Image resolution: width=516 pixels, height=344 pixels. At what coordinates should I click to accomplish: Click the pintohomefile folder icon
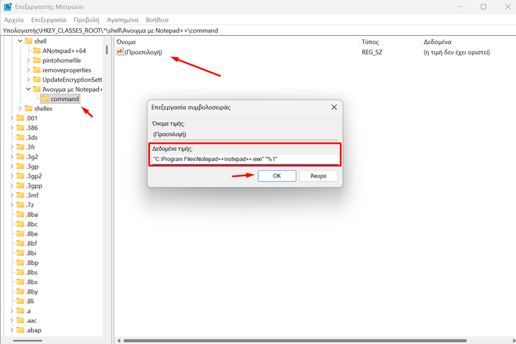pyautogui.click(x=36, y=61)
